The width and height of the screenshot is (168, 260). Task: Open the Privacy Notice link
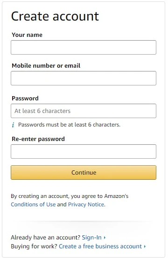[86, 204]
